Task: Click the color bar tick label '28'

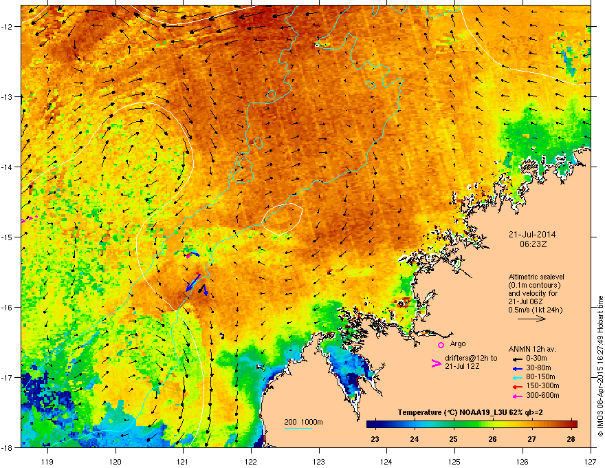Action: (x=571, y=439)
